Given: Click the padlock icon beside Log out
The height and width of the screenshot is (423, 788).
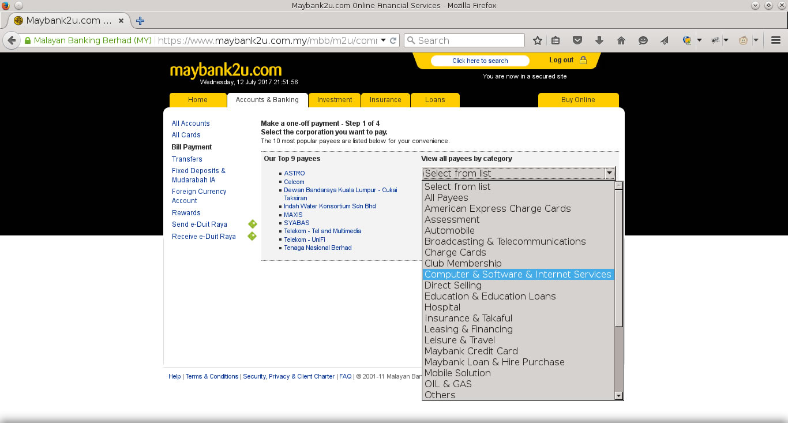Looking at the screenshot, I should (x=583, y=60).
